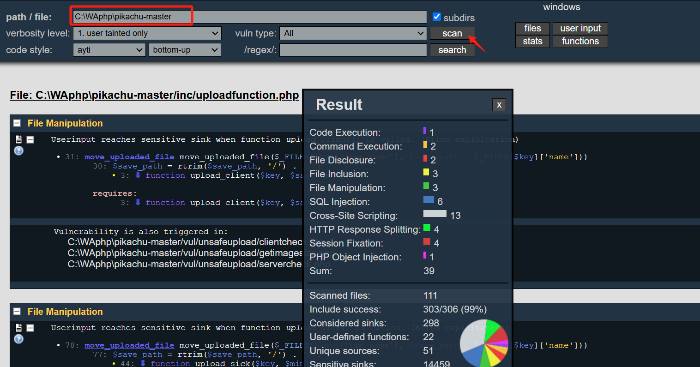Select 'Code Execution:' in the Result list

[x=345, y=132]
